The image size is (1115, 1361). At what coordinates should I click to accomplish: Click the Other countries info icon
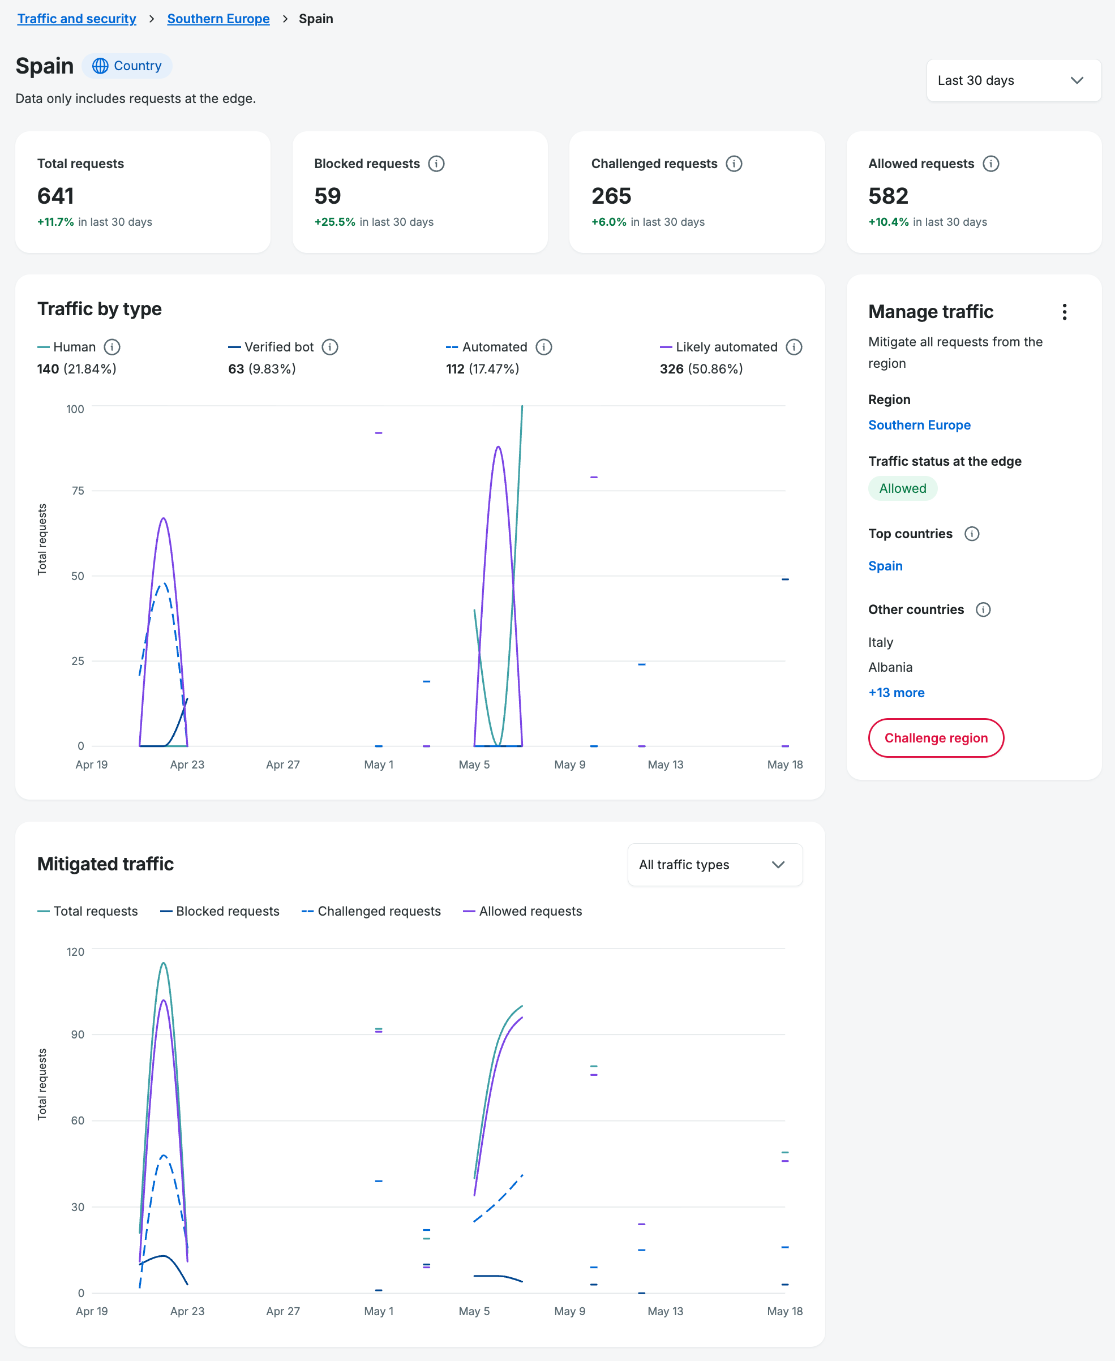[x=983, y=609]
